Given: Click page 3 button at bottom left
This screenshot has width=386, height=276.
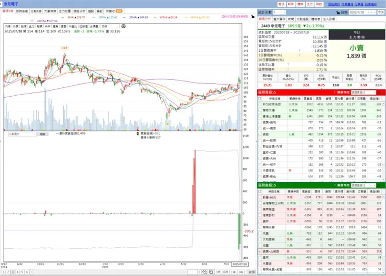Looking at the screenshot, I should [13, 272].
